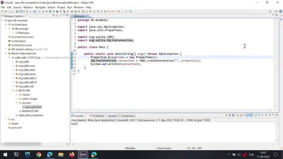283x159 pixels.
Task: Click the Open Perspective icon
Action: pos(276,11)
